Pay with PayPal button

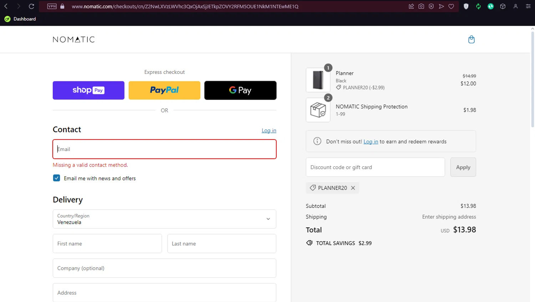click(164, 90)
